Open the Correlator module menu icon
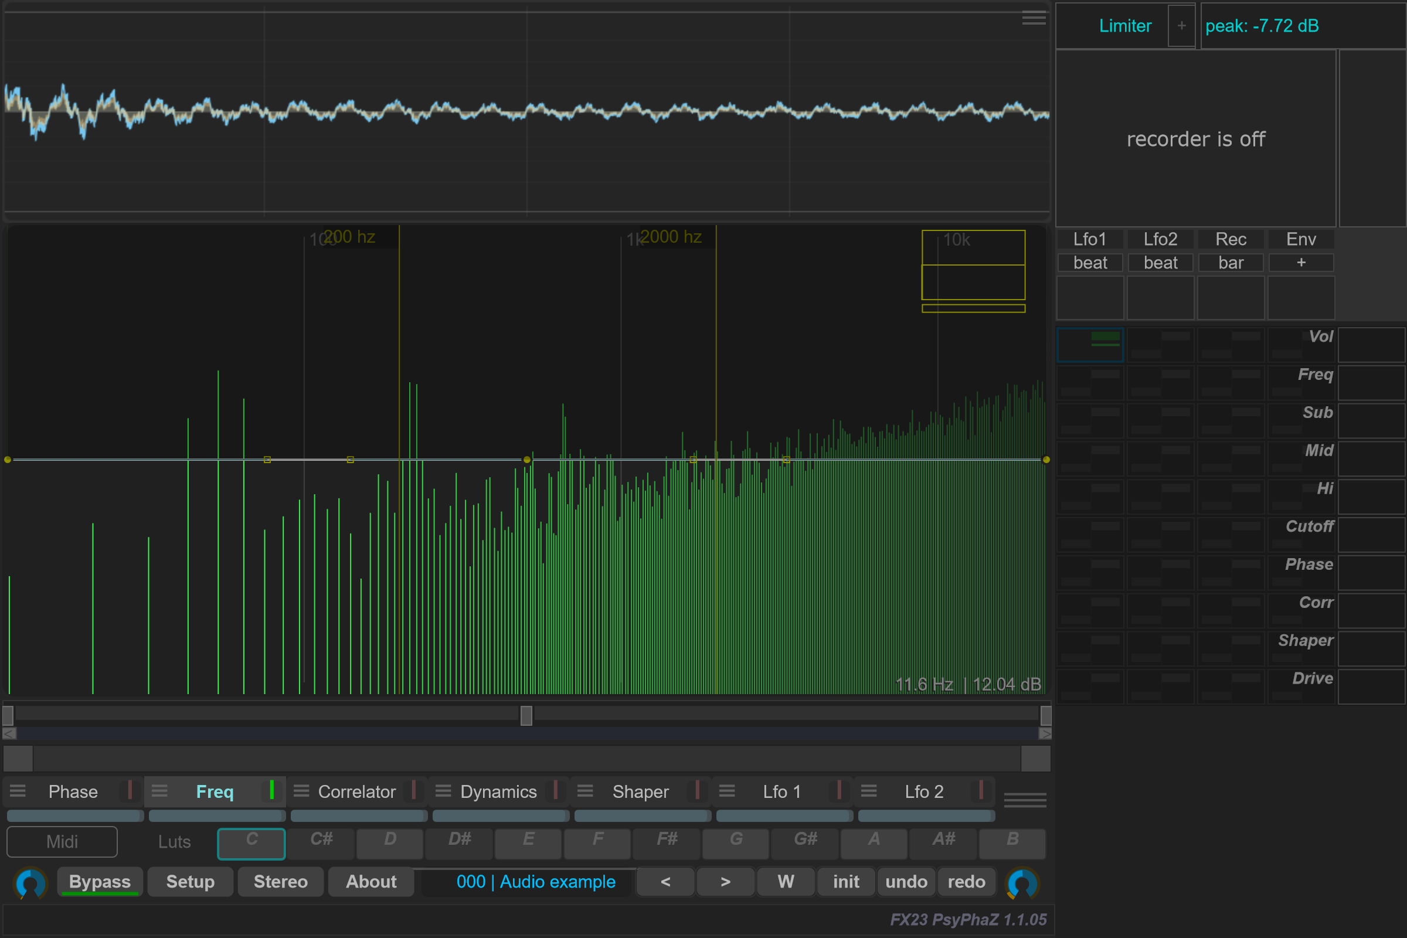 (x=301, y=791)
